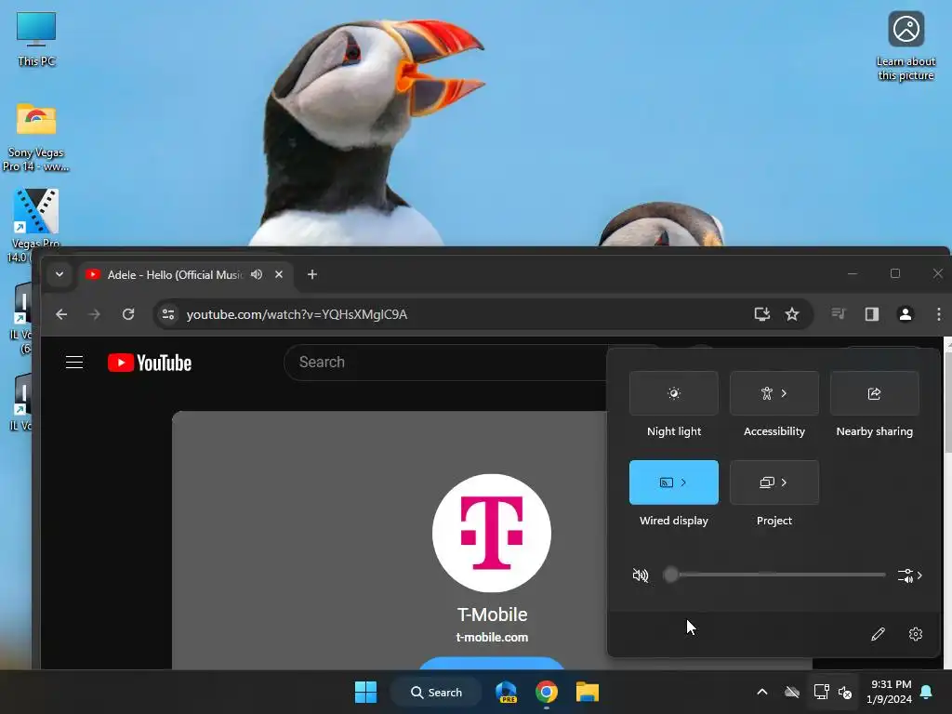This screenshot has width=952, height=714.
Task: Go back in Chrome
Action: tap(61, 314)
